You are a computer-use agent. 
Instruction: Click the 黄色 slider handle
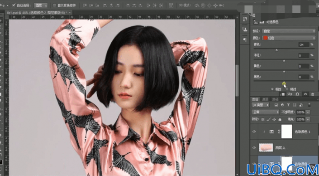point(284,72)
